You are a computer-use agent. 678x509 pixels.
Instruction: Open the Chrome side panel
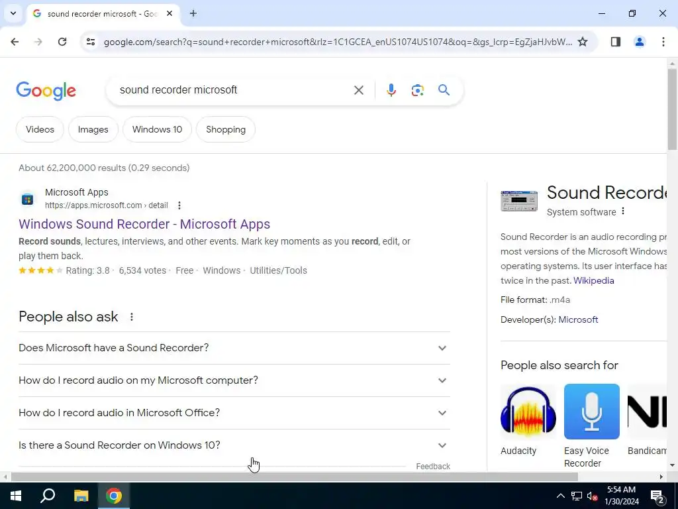coord(615,42)
